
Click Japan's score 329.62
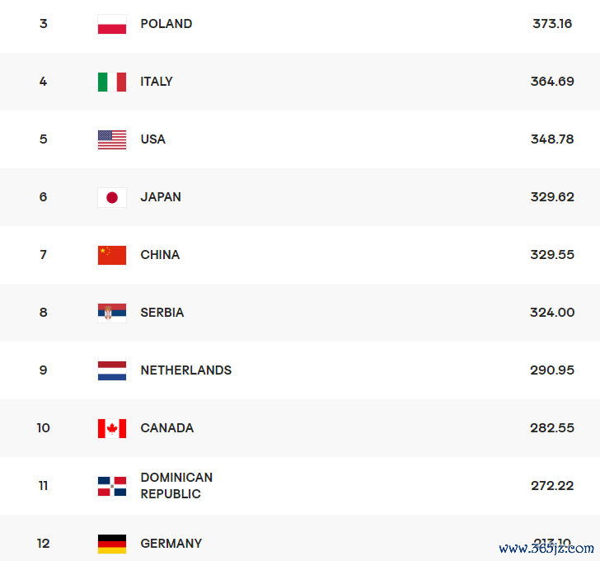pos(552,197)
